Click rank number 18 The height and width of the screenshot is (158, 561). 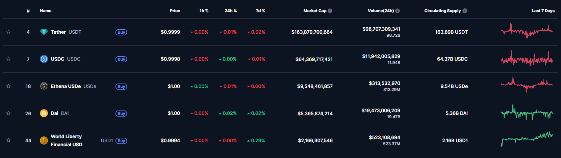click(x=28, y=86)
